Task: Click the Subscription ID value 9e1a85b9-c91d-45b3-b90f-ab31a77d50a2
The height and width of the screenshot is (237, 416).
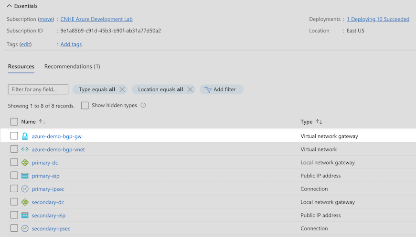Action: [x=110, y=30]
